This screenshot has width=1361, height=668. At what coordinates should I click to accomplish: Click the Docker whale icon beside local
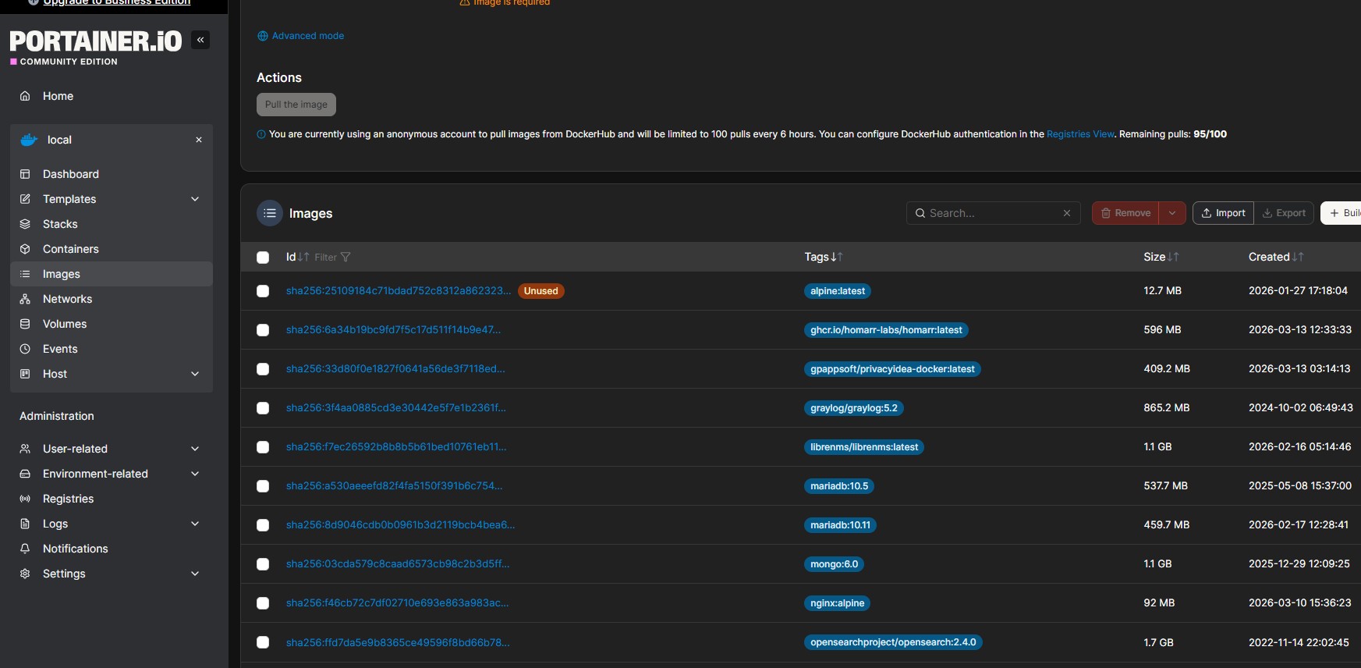pyautogui.click(x=29, y=140)
